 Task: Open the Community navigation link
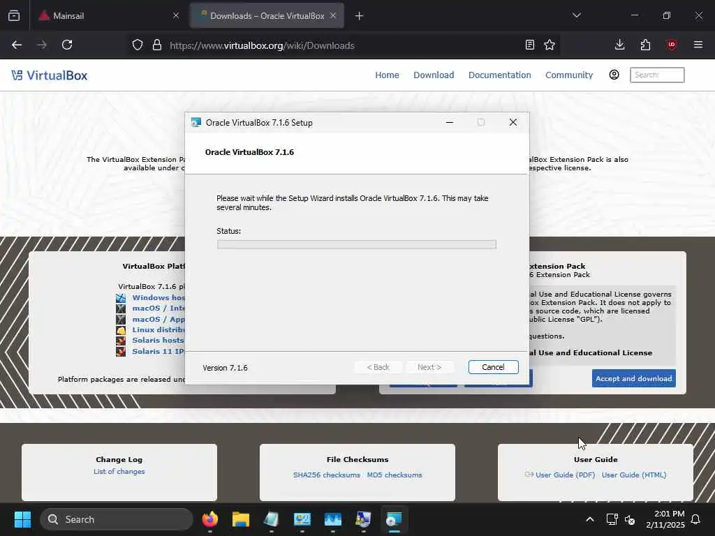(x=568, y=75)
